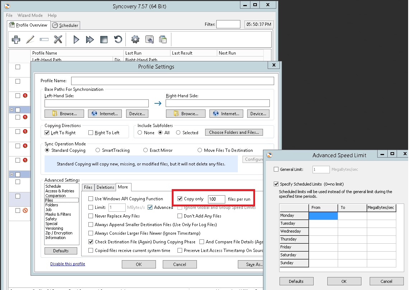Image resolution: width=420 pixels, height=290 pixels.
Task: Click globe icon on left-hand Internet button
Action: 94,113
